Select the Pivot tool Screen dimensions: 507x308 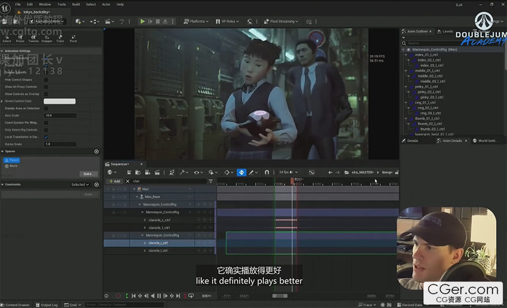click(x=73, y=38)
